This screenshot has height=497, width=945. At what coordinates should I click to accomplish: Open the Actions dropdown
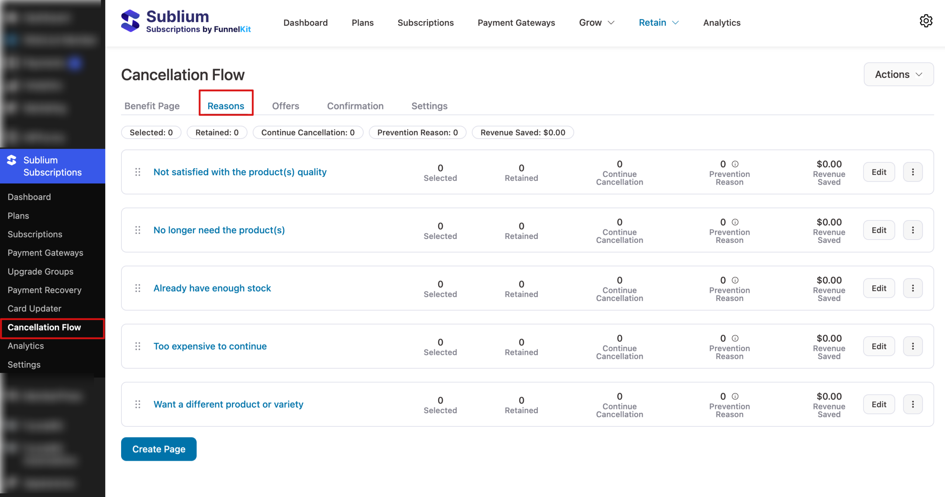click(x=898, y=74)
